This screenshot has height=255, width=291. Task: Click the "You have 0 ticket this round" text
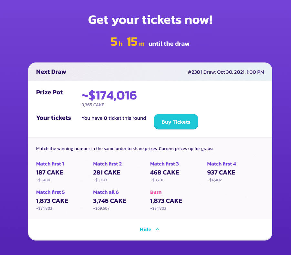[x=114, y=118]
